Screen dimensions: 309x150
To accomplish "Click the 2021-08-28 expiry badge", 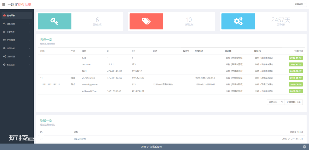I will (296, 84).
